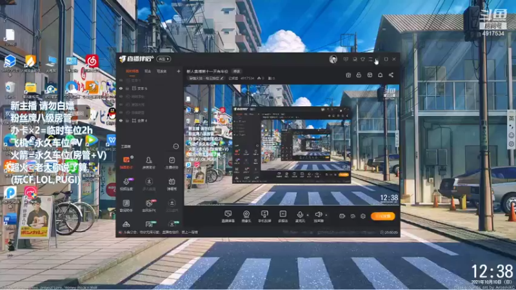Edit category using the pencil icon
The image size is (516, 290).
click(x=222, y=78)
